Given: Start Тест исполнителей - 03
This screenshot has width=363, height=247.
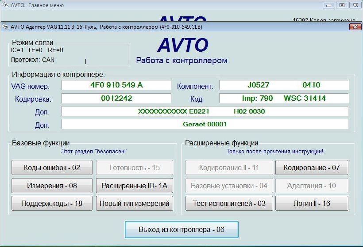Looking at the screenshot, I should click(x=229, y=203).
